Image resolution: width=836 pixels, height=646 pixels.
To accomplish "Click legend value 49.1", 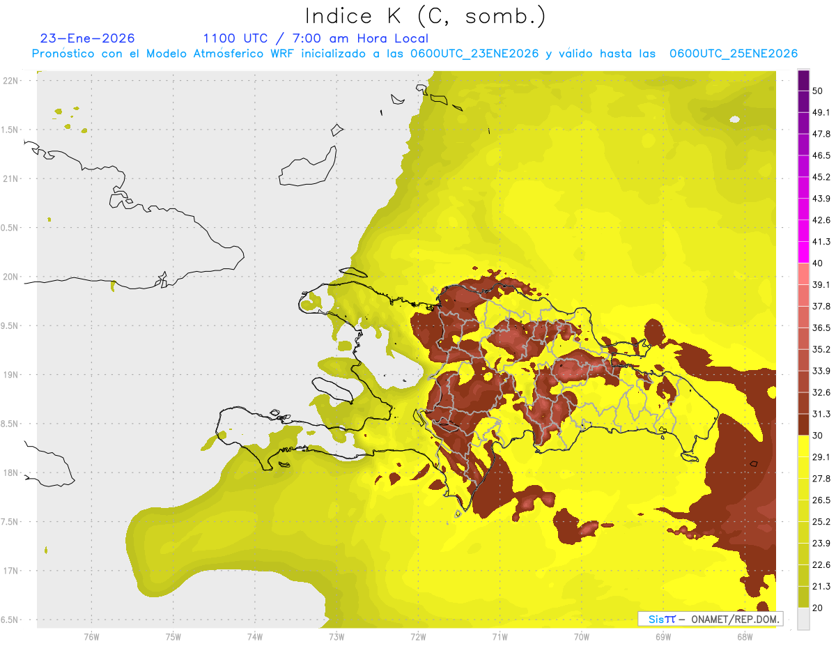I will [821, 112].
